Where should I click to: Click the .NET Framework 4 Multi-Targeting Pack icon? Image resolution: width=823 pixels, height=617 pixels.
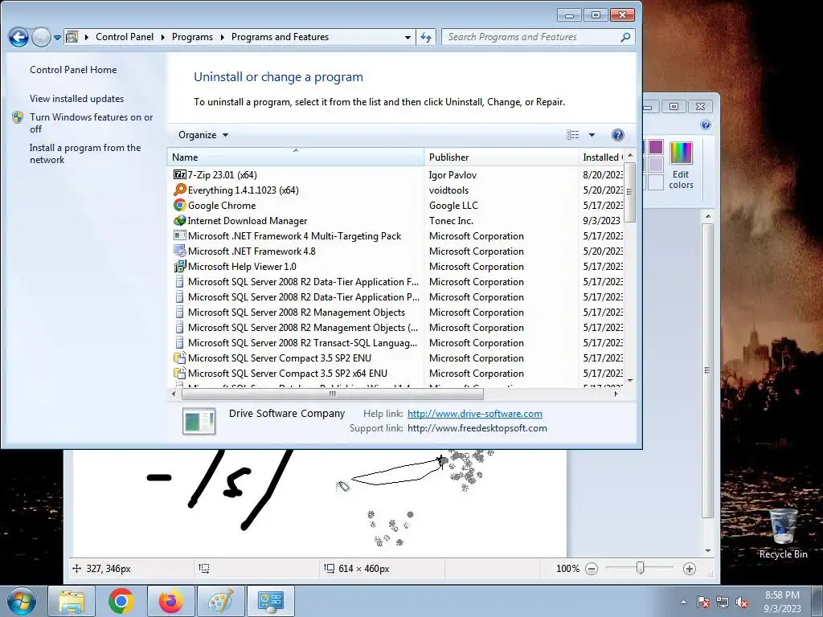coord(179,235)
